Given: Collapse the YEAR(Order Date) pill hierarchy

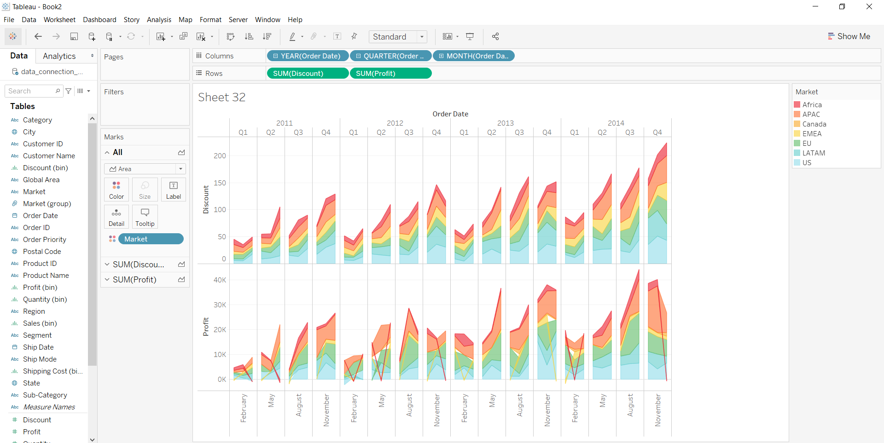Looking at the screenshot, I should click(x=275, y=56).
